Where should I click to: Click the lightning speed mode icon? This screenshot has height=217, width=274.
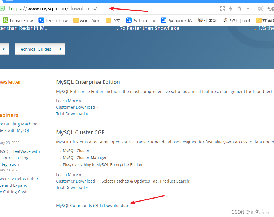point(231,8)
